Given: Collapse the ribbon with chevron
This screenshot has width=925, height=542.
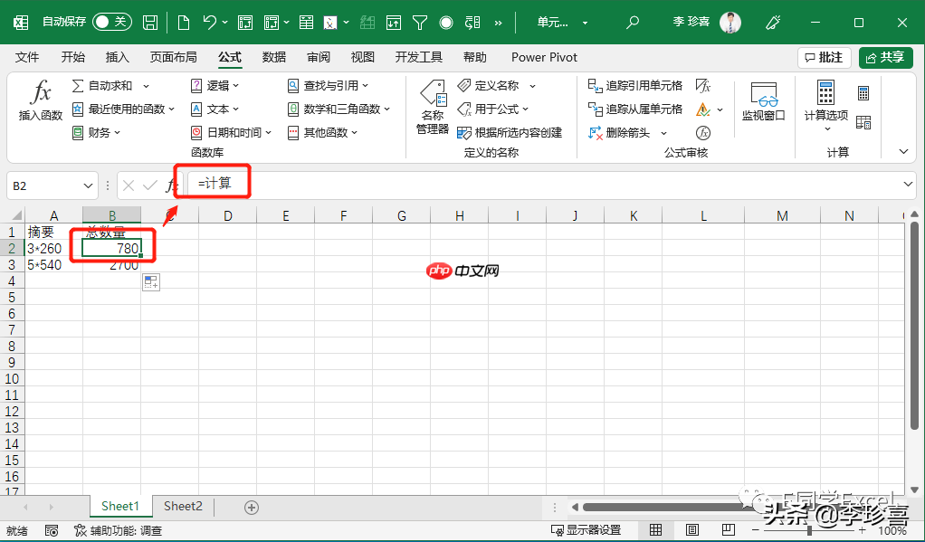Looking at the screenshot, I should [x=903, y=152].
